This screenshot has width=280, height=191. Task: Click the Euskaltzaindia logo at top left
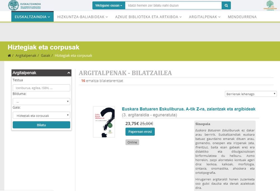point(24,5)
